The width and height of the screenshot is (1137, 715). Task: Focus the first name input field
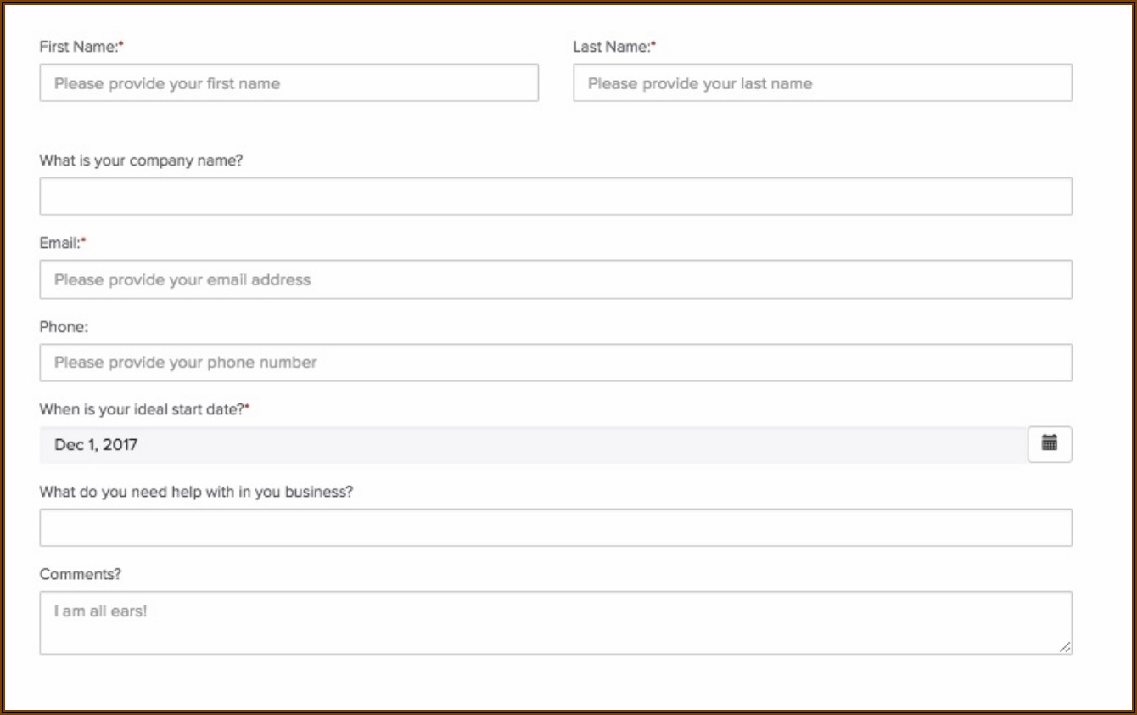(x=288, y=83)
